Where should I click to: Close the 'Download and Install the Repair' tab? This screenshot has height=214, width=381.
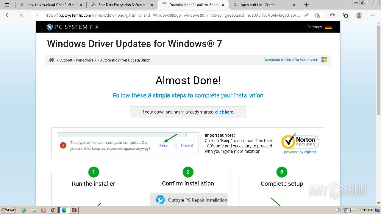coord(224,5)
